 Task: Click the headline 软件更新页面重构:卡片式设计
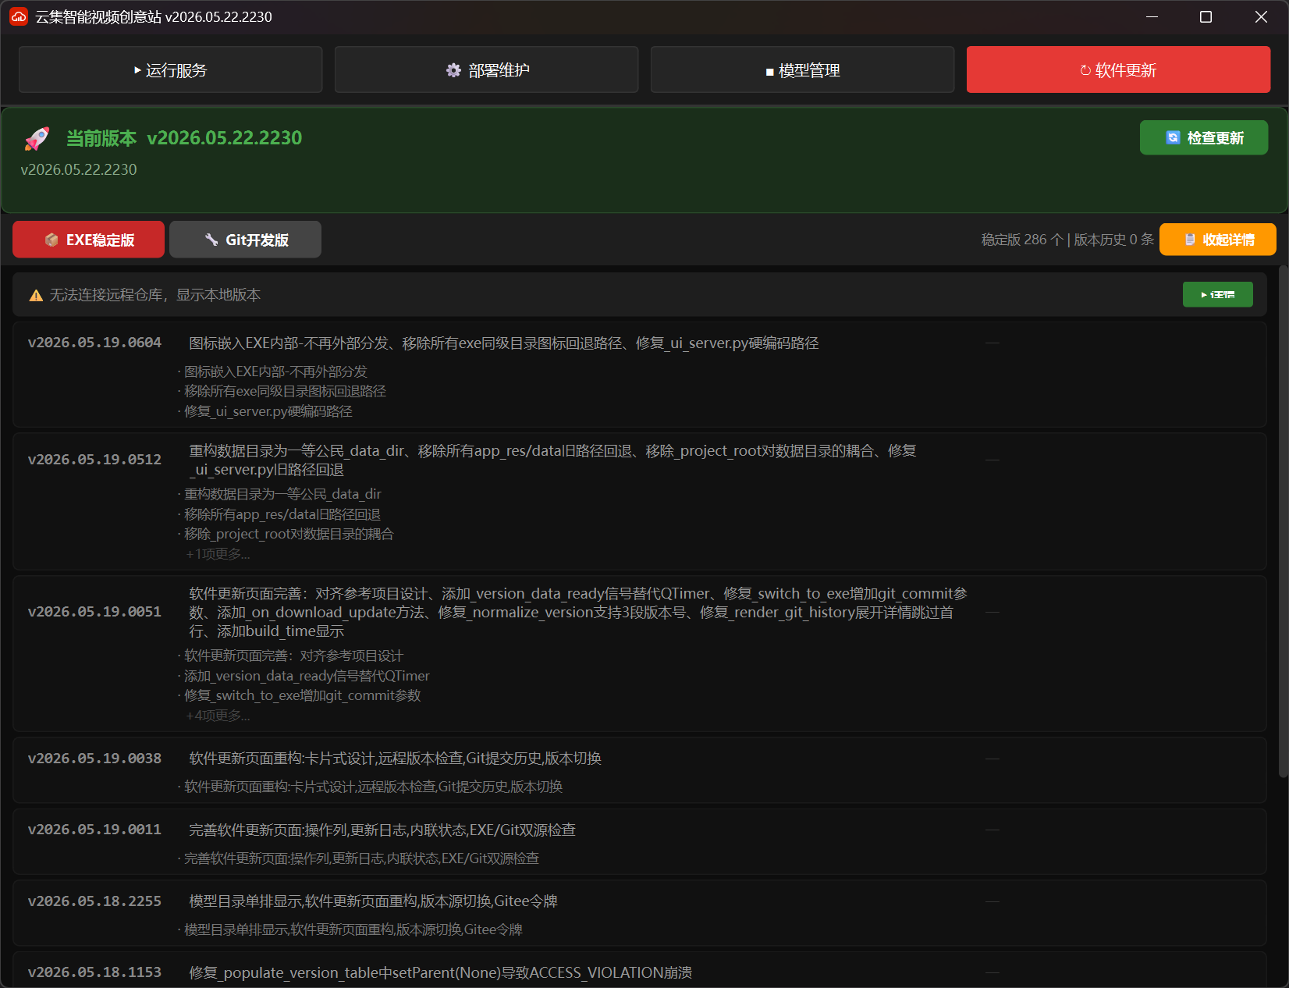[x=395, y=759]
